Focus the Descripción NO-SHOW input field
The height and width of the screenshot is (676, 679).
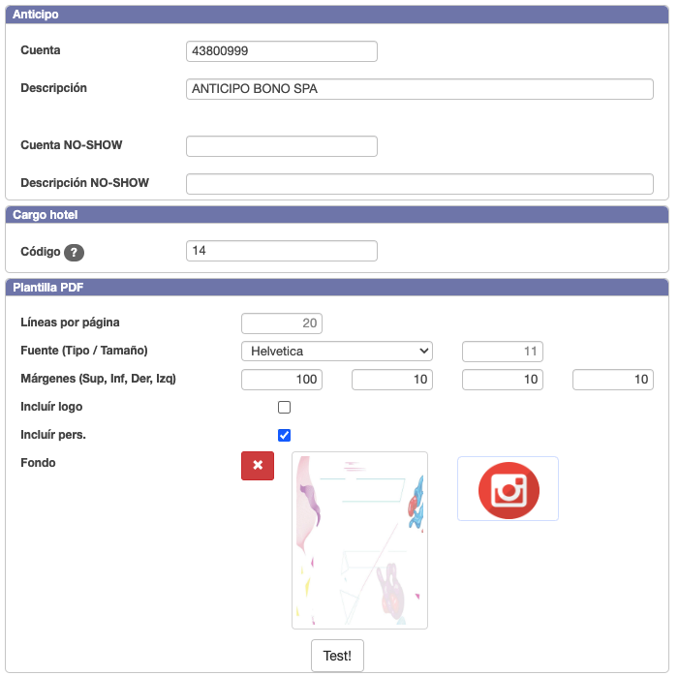(419, 184)
